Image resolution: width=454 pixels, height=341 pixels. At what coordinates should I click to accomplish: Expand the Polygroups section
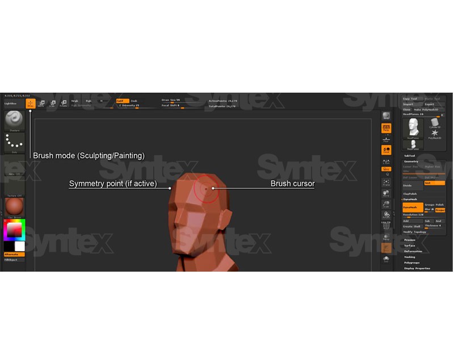point(412,263)
